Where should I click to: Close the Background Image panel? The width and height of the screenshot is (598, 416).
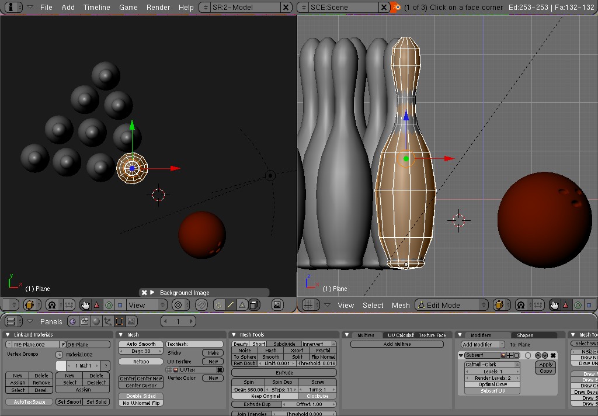click(x=144, y=293)
